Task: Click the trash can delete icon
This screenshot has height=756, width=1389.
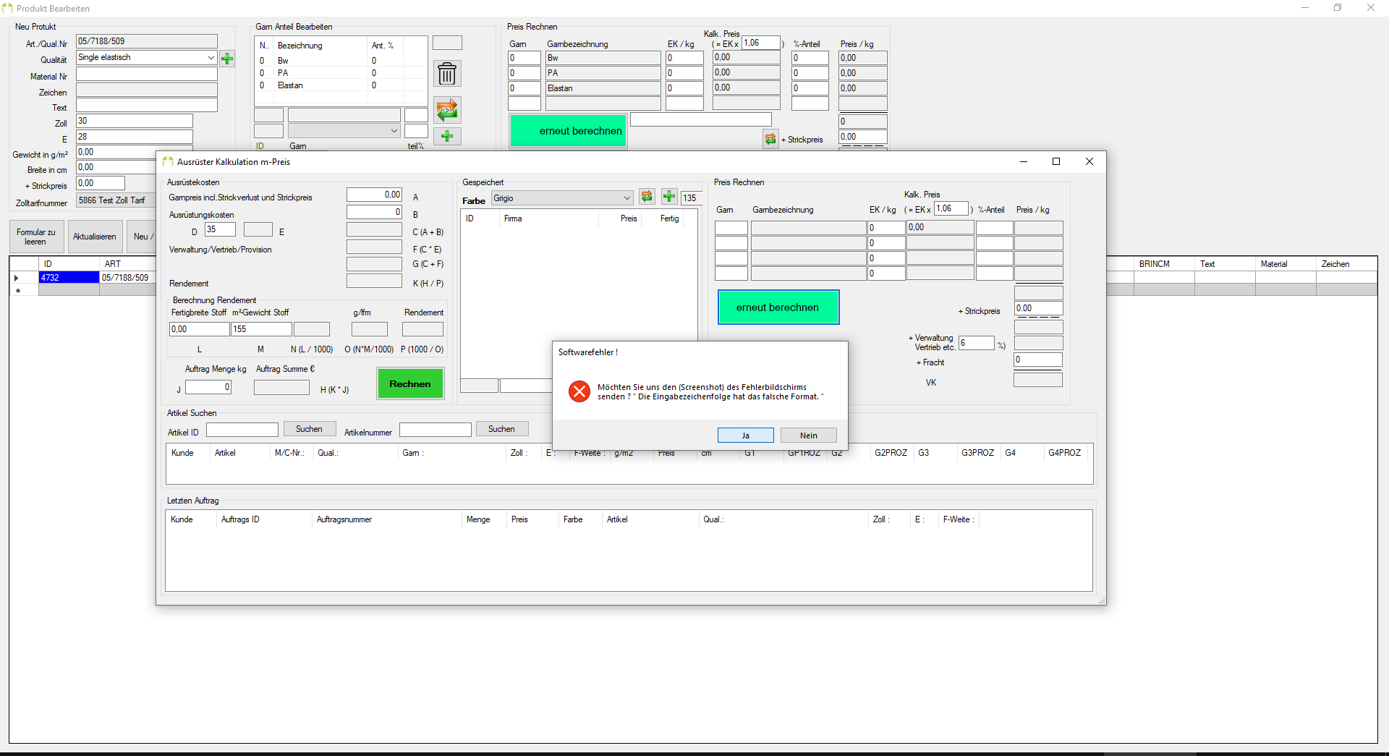Action: [x=447, y=74]
